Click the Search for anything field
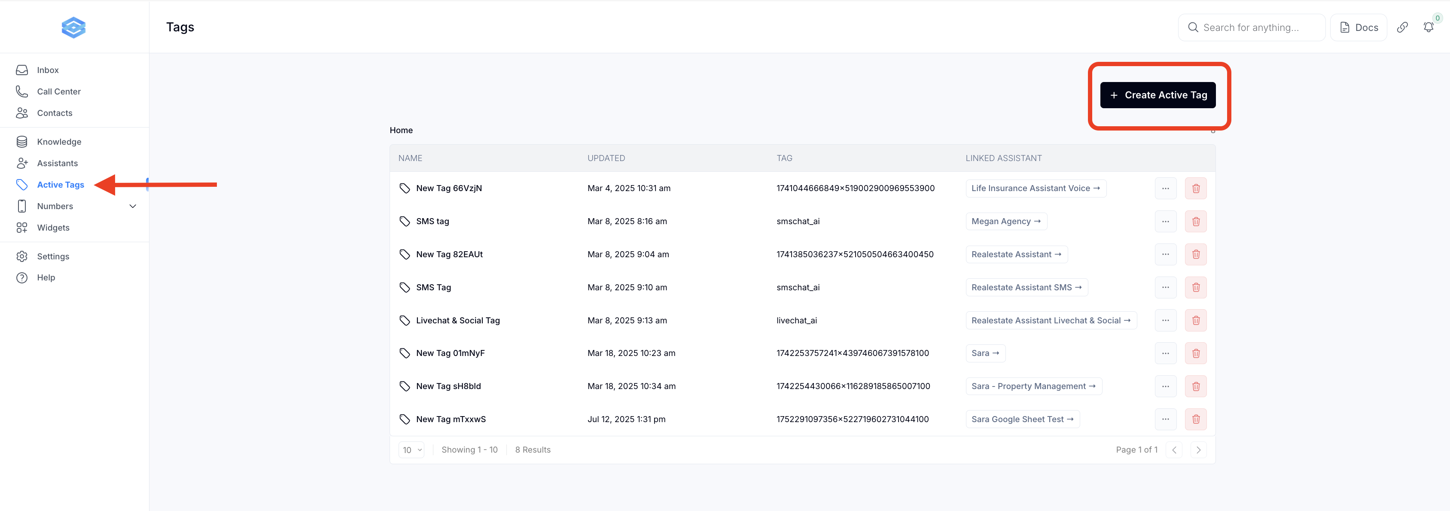1450x511 pixels. [1251, 27]
